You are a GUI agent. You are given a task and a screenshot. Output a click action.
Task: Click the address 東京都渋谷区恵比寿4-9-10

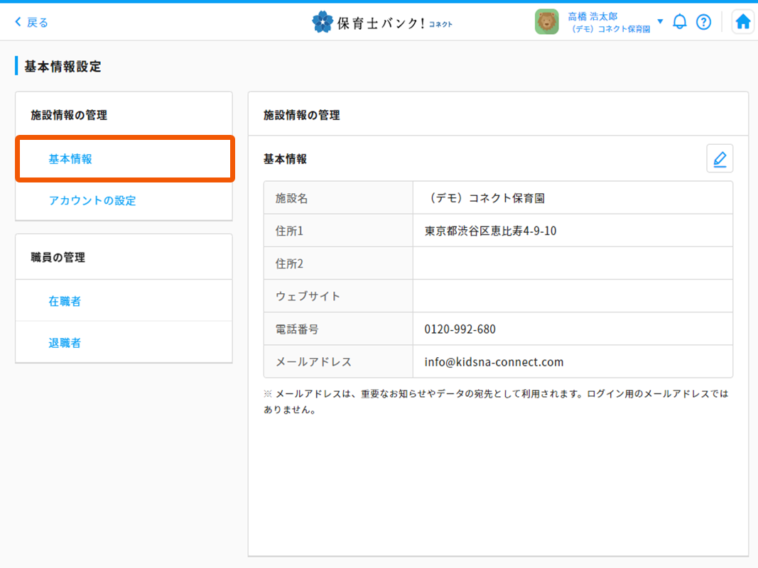pos(490,231)
